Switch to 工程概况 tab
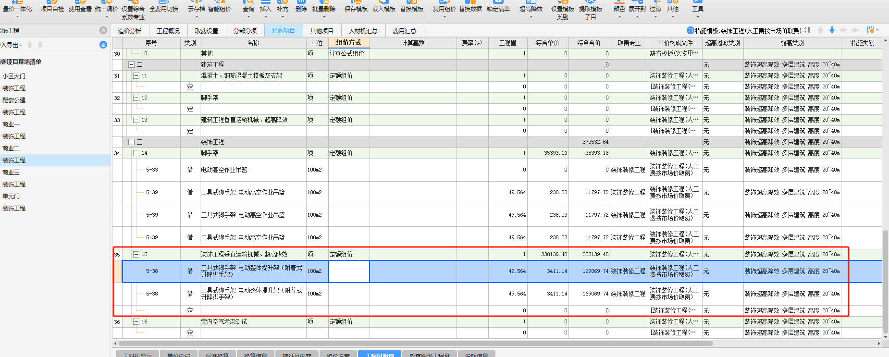 [x=168, y=31]
